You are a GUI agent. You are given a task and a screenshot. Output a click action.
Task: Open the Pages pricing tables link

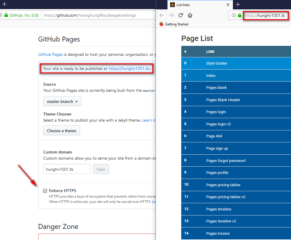223,185
